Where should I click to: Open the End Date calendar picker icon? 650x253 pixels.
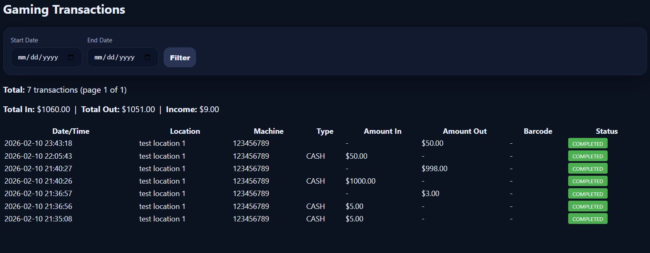(x=147, y=57)
